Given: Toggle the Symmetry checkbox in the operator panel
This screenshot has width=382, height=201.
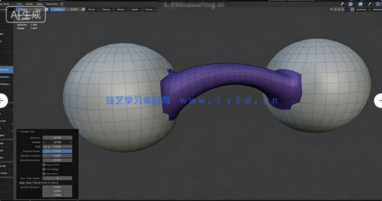Looking at the screenshot, I should tap(44, 174).
